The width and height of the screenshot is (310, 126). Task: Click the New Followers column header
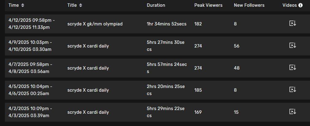click(x=249, y=5)
